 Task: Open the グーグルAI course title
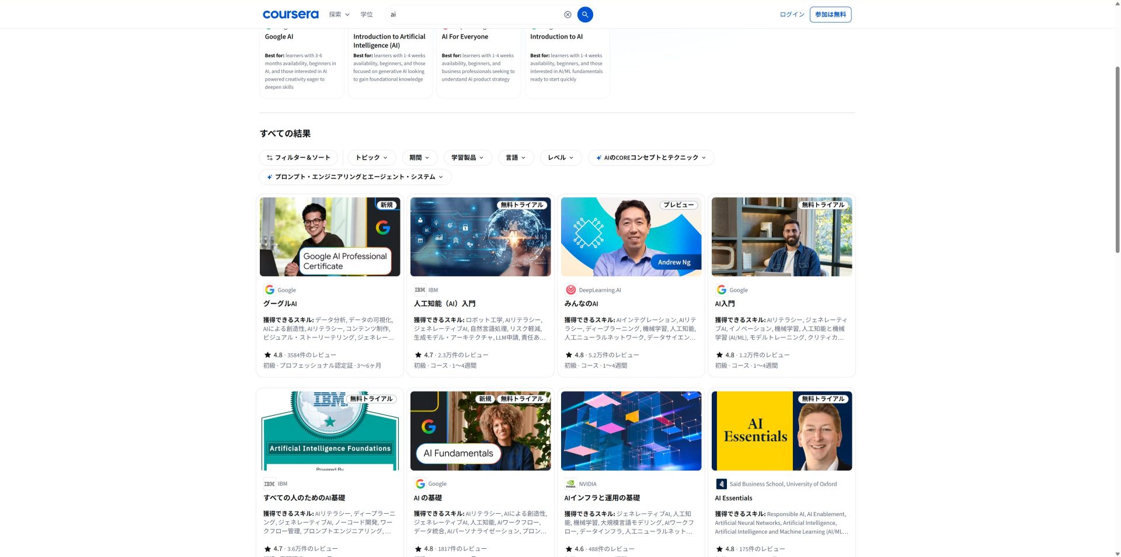tap(280, 304)
